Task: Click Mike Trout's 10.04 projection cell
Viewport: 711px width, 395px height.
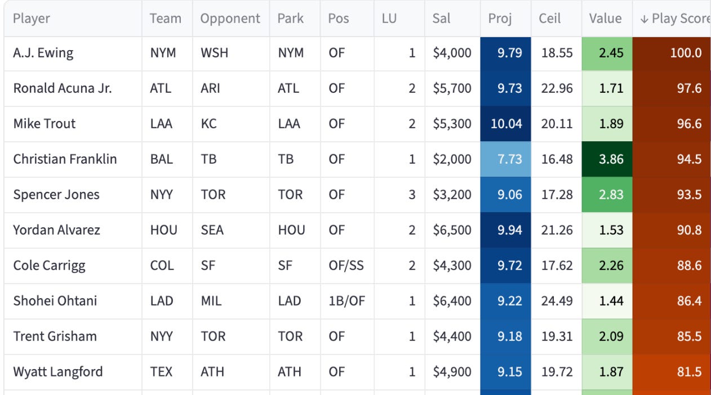Action: (x=505, y=124)
